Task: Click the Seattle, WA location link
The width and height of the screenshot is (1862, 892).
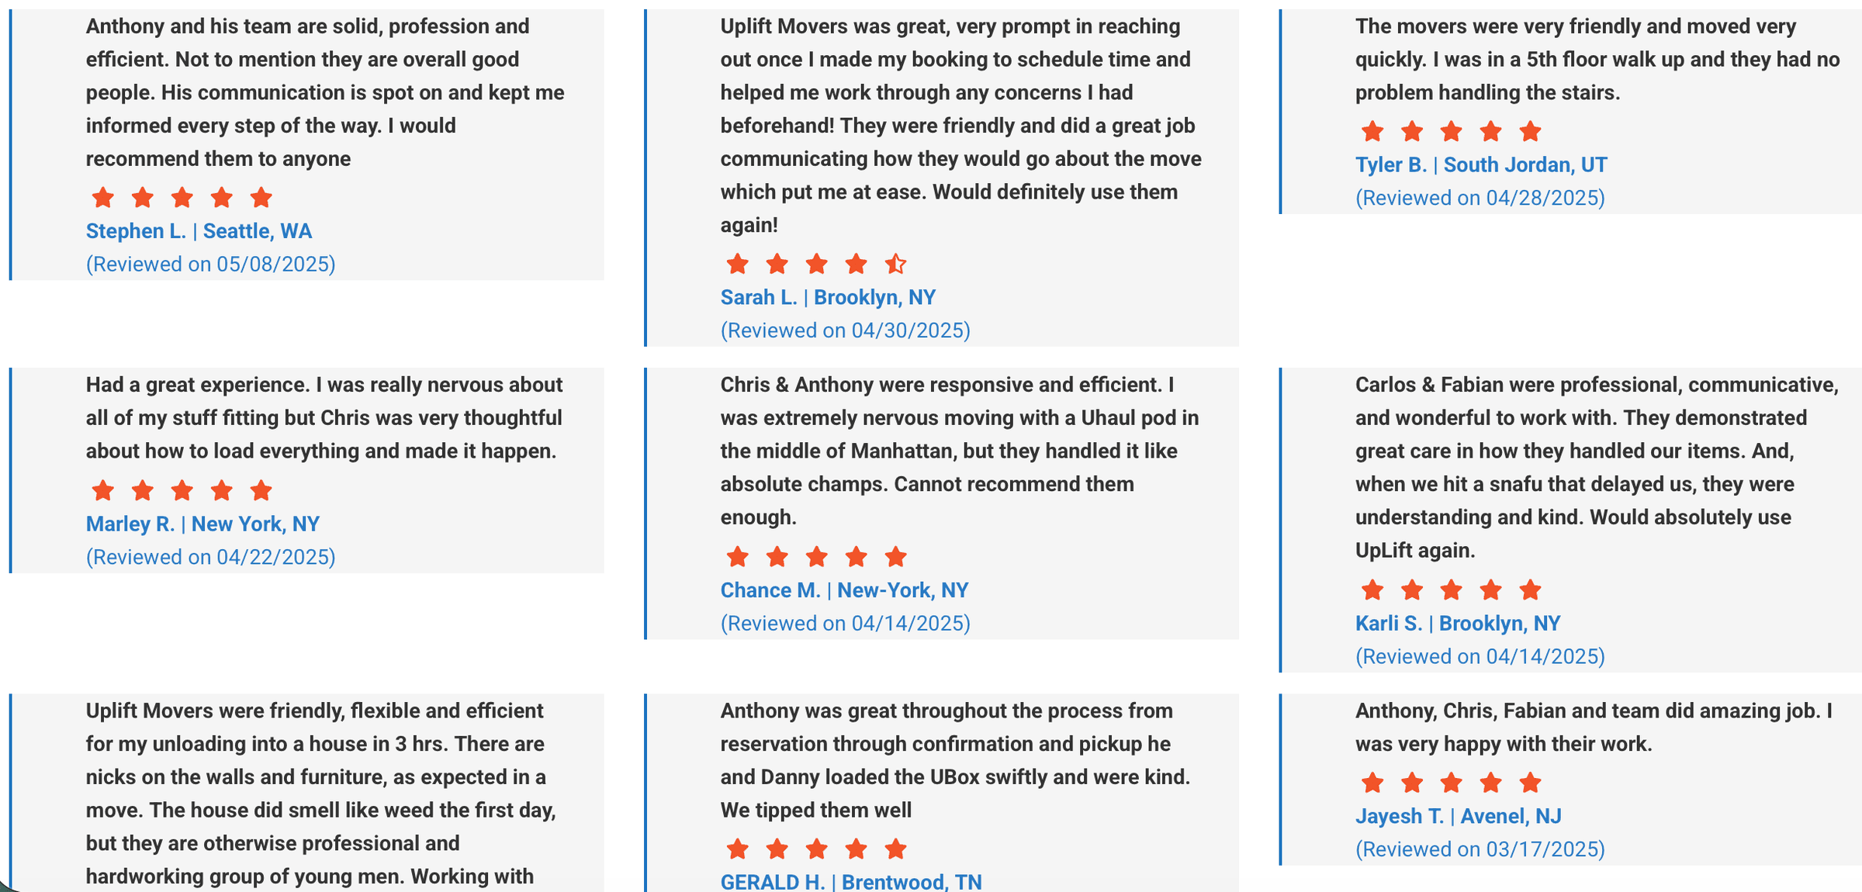Action: 258,231
